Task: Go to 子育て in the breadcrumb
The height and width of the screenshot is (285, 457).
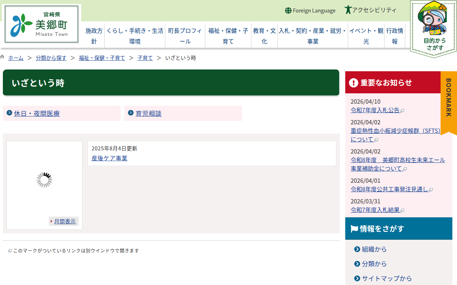Action: [145, 58]
